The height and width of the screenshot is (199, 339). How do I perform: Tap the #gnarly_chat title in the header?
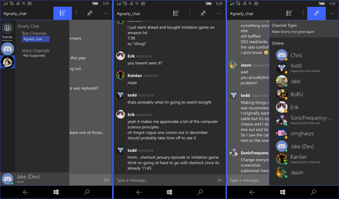coord(13,13)
